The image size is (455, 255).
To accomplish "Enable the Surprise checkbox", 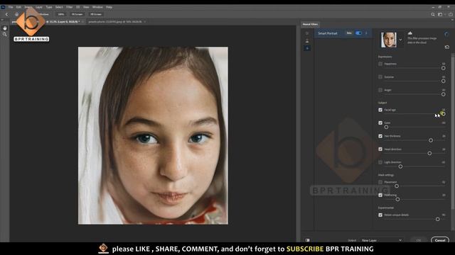I will [380, 77].
